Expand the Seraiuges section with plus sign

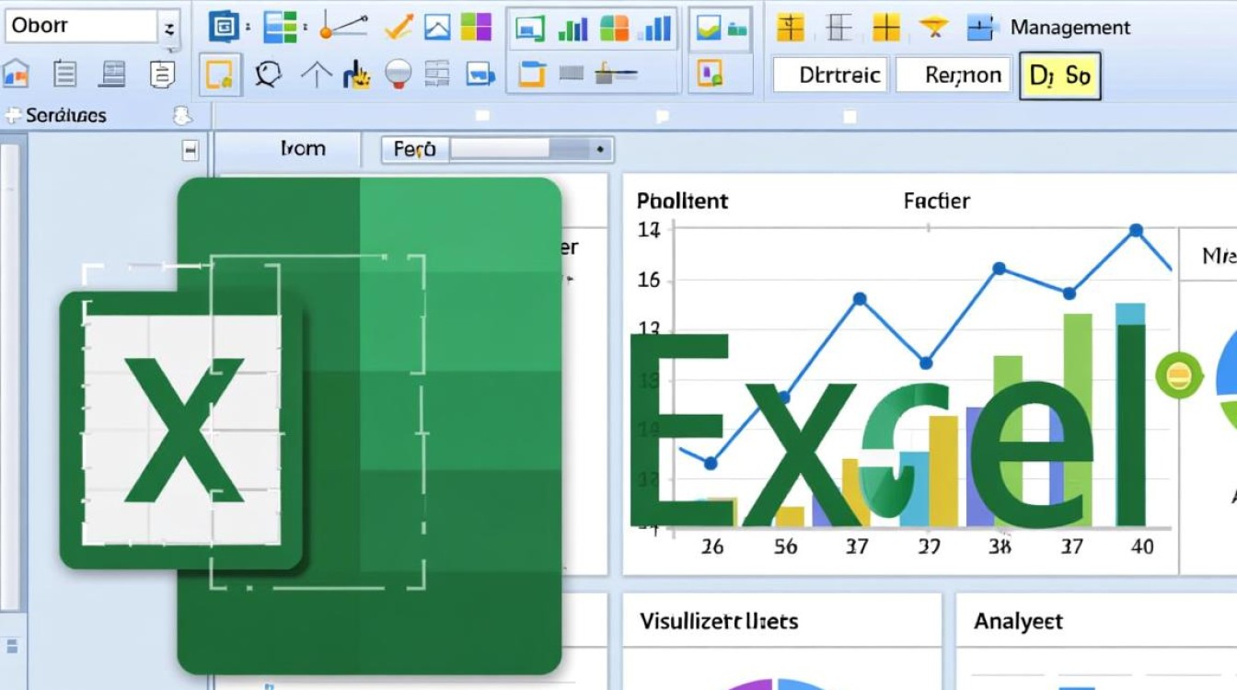(13, 116)
